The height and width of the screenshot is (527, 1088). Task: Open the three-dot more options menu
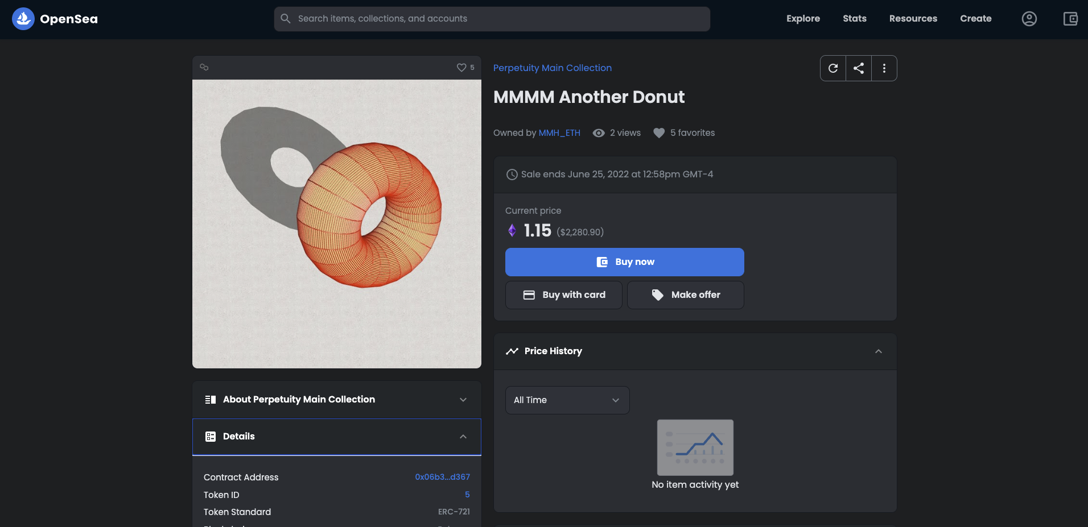click(x=884, y=68)
